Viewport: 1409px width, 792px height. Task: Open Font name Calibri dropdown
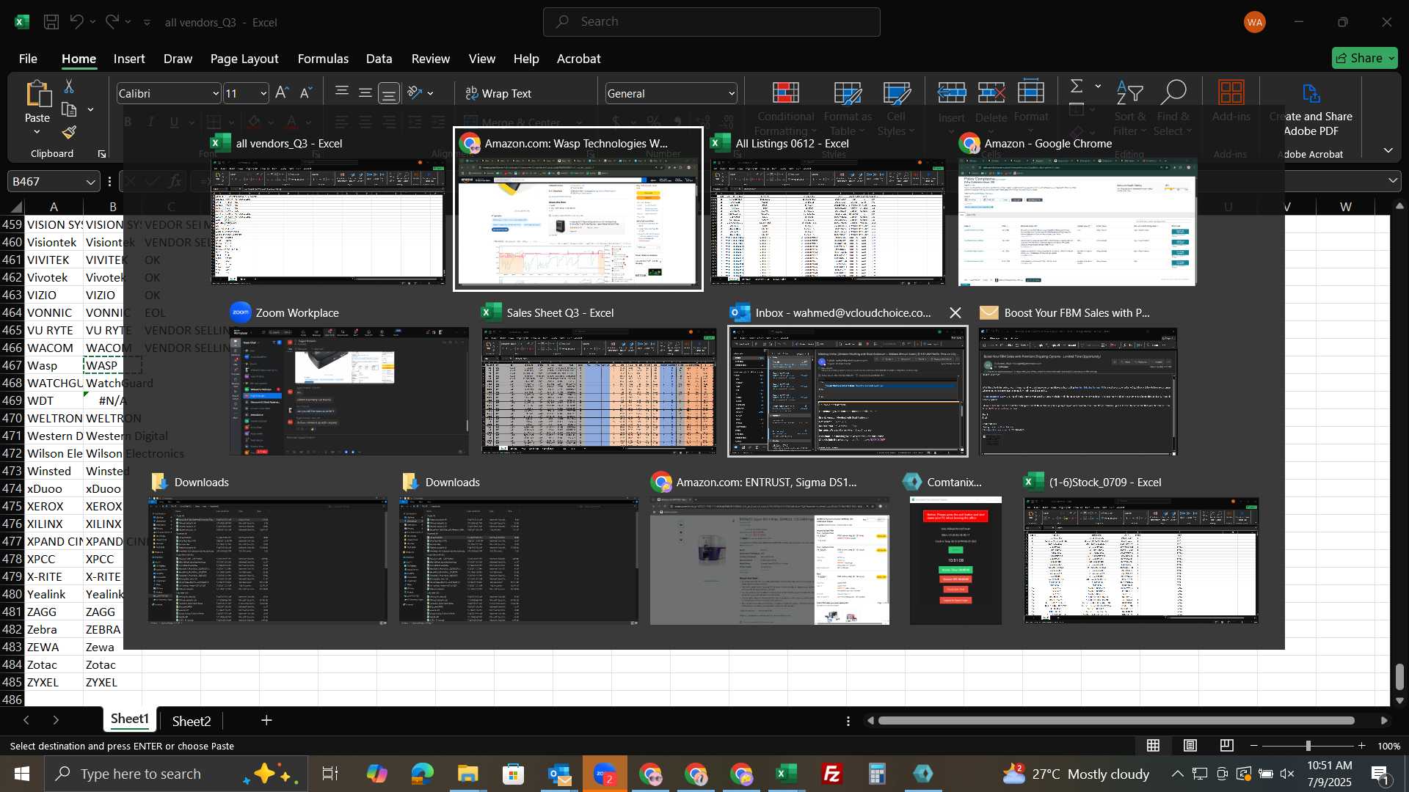point(216,94)
